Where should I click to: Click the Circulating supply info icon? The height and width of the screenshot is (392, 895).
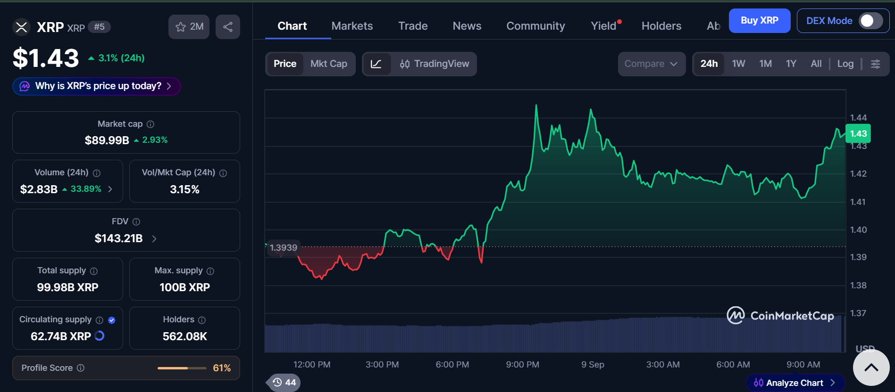[100, 320]
